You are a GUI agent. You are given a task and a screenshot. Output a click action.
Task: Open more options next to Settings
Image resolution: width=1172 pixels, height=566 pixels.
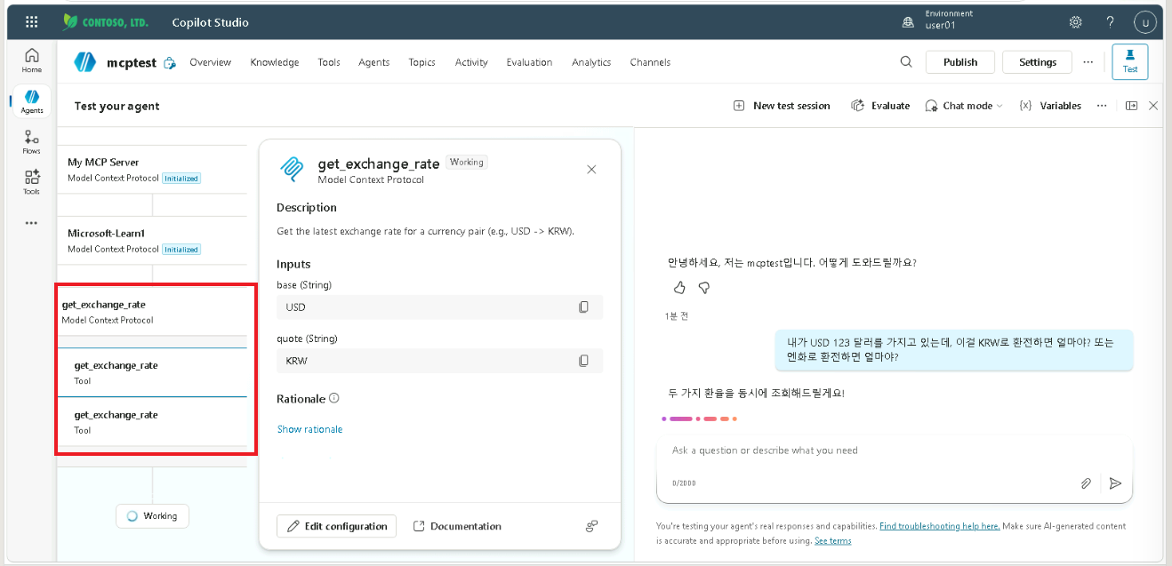point(1088,62)
